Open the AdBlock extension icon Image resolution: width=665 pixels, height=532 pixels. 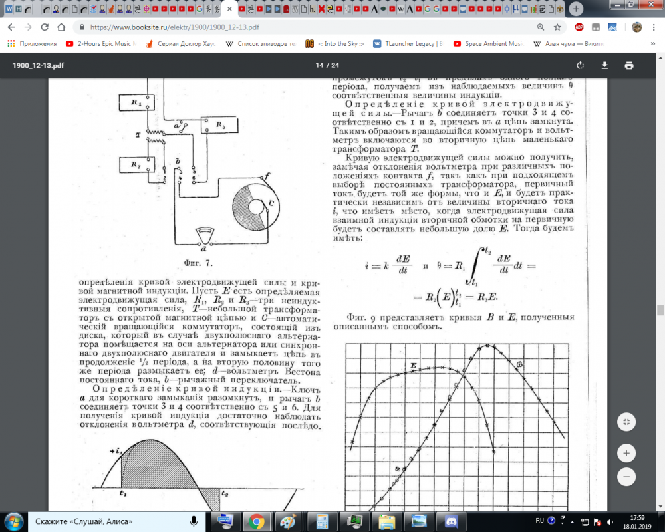coord(579,27)
